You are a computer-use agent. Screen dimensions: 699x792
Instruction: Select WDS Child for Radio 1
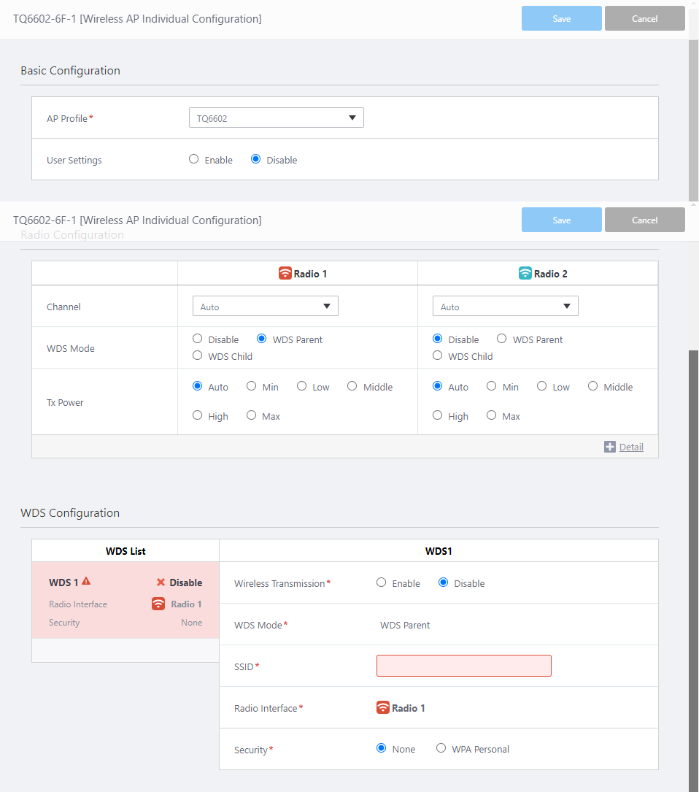pyautogui.click(x=198, y=355)
